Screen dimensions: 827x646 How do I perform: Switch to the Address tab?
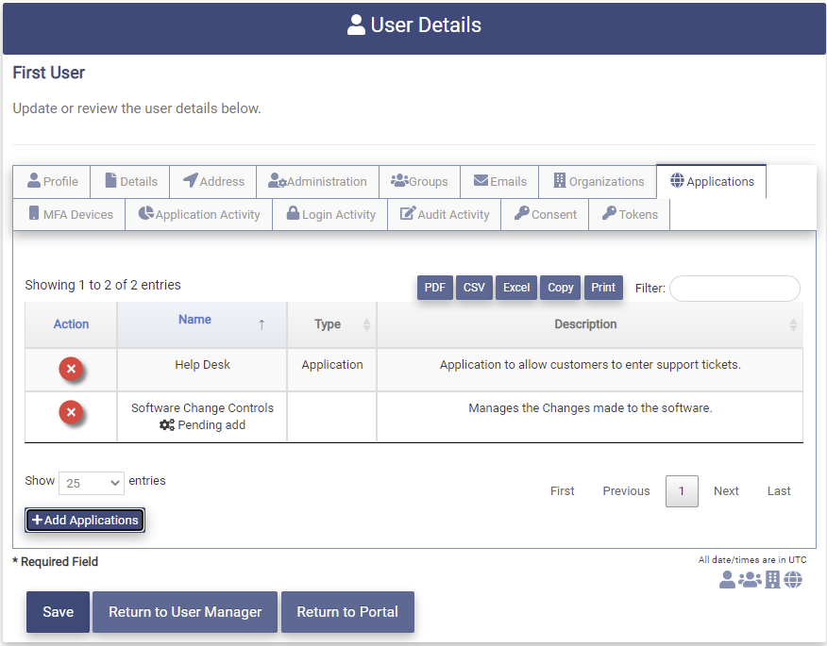pos(213,181)
